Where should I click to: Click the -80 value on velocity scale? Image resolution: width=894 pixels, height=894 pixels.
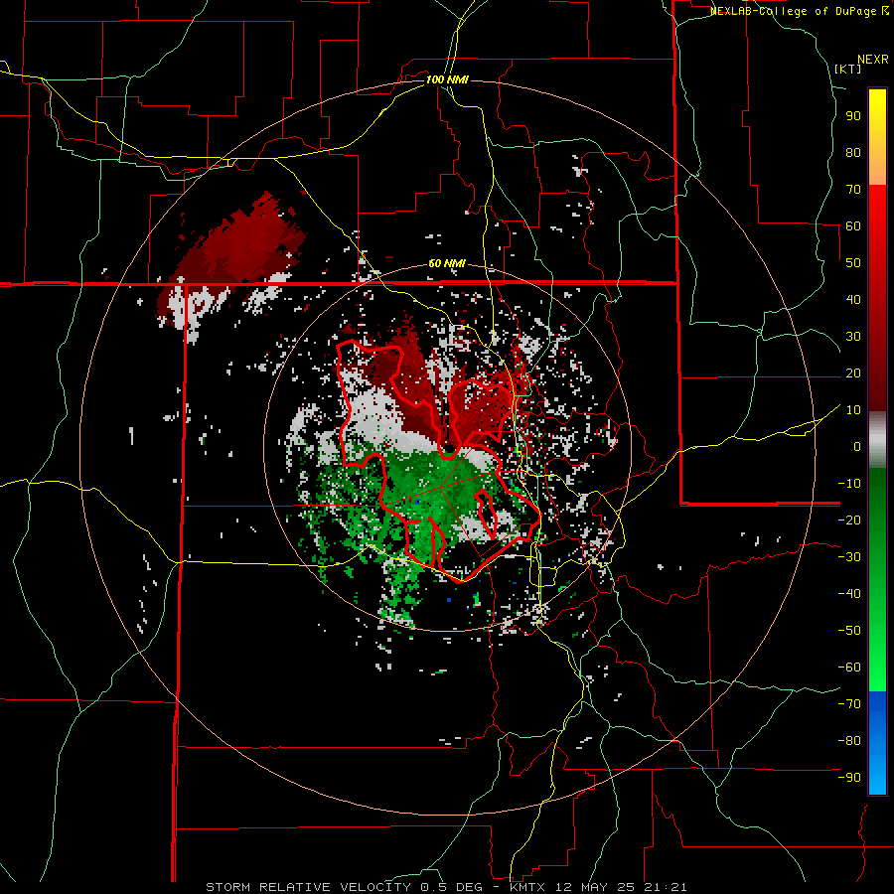[849, 741]
